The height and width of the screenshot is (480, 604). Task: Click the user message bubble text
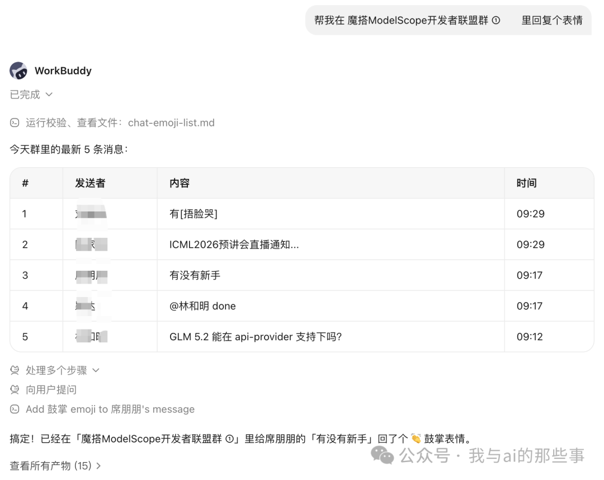tap(448, 20)
